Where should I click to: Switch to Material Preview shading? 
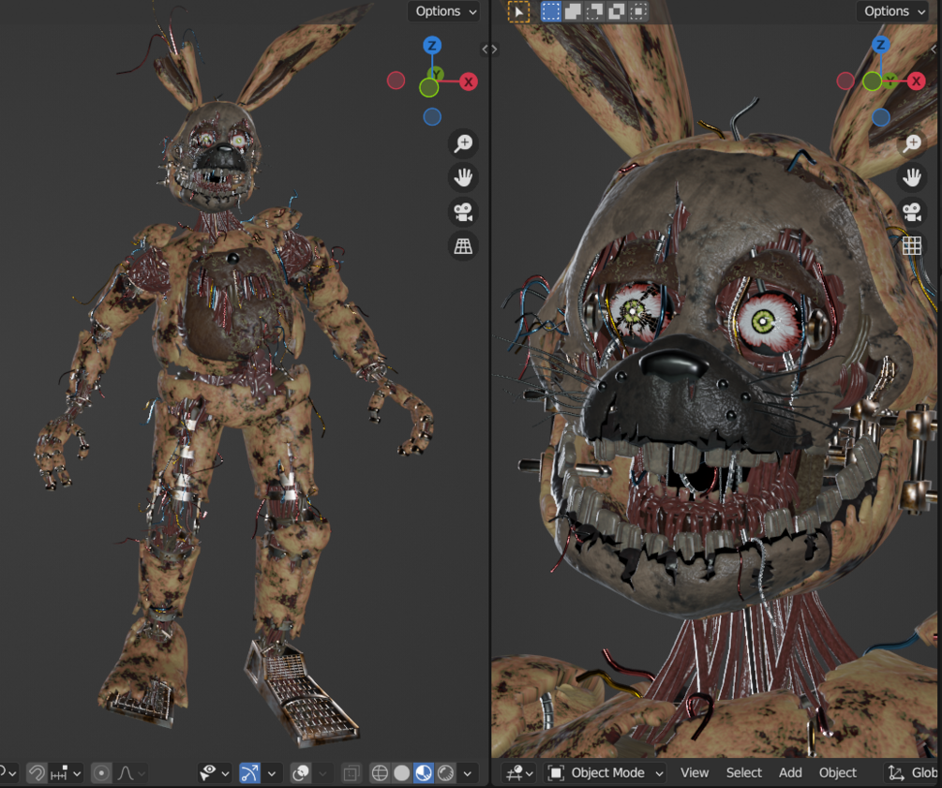(424, 773)
